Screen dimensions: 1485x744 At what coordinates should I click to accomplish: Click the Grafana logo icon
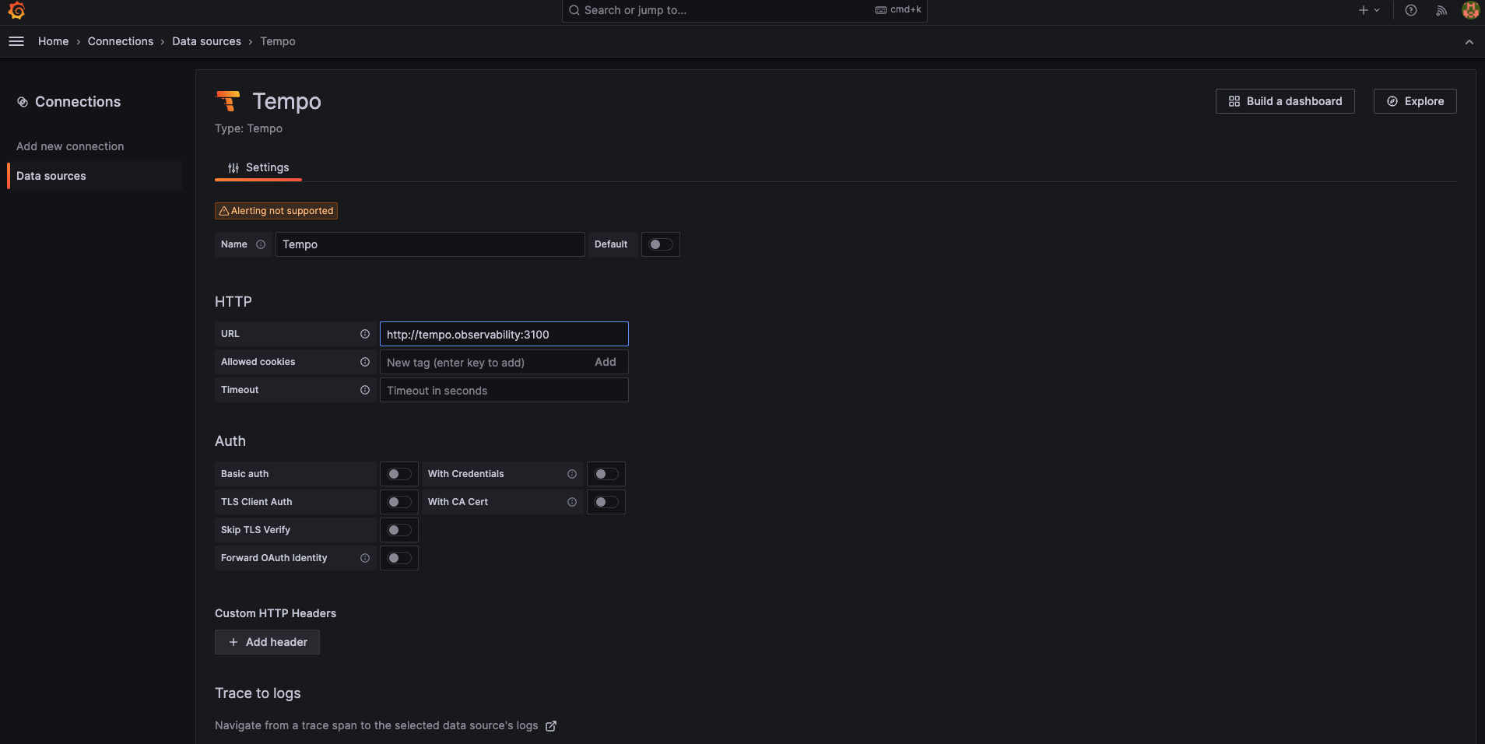pyautogui.click(x=16, y=10)
